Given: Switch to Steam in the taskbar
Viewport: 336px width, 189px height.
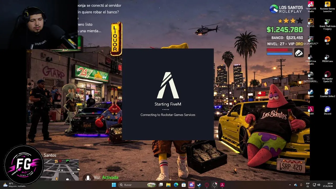Looking at the screenshot, I should point(199,185).
